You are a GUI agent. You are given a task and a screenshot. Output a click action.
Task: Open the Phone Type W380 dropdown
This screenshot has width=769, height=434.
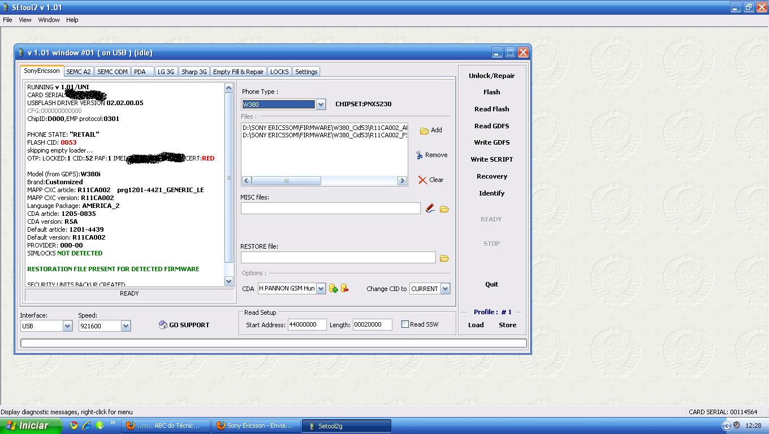[321, 105]
